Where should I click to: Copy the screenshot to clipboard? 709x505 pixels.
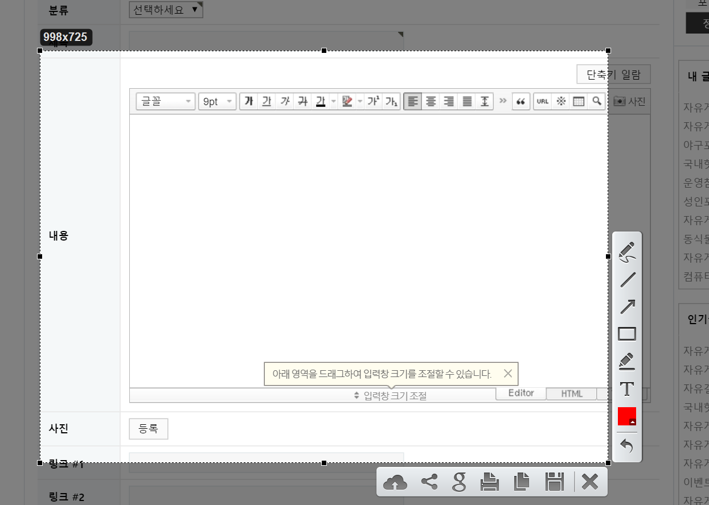coord(521,482)
